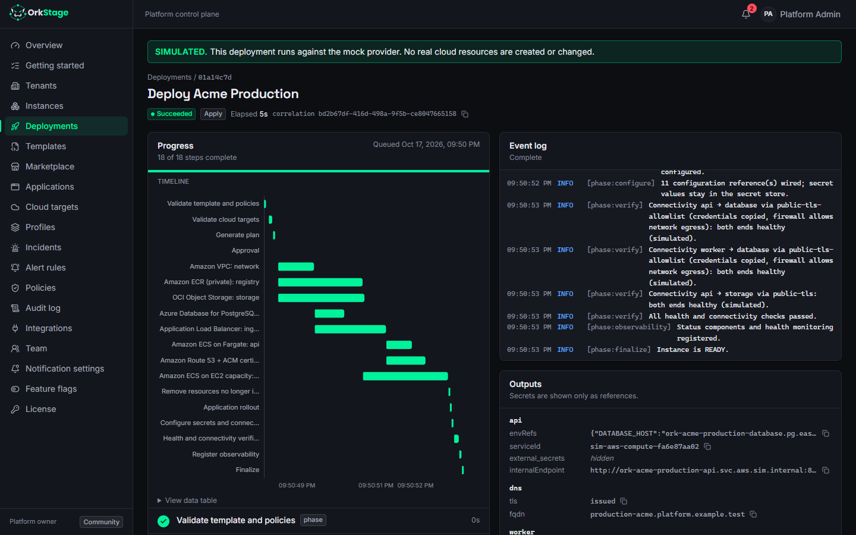Open the Audit log page
This screenshot has width=856, height=535.
tap(66, 308)
